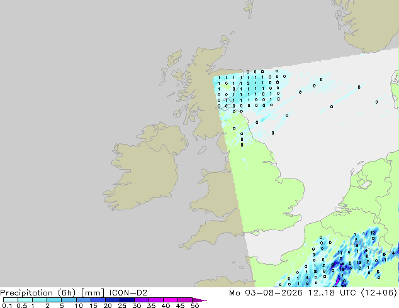This screenshot has height=308, width=399.
Task: Click the 0.1–0.5 mm legend color box
Action: [11, 300]
